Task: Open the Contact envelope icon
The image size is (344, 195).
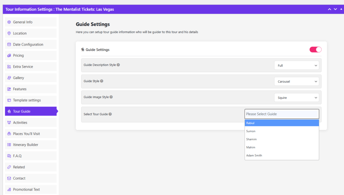Action: [8, 178]
